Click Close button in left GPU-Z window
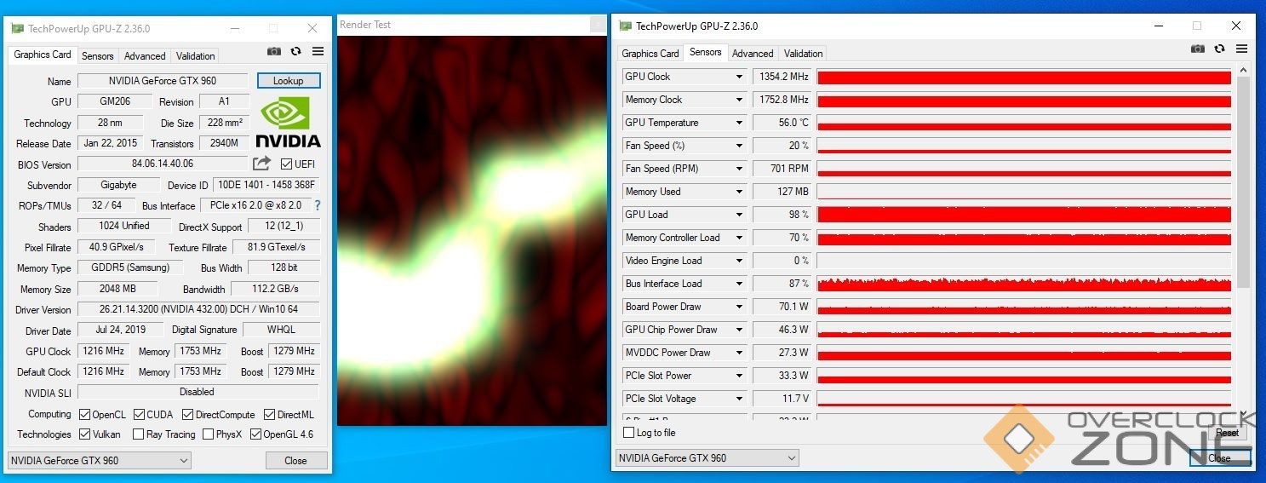The image size is (1266, 483). (295, 461)
